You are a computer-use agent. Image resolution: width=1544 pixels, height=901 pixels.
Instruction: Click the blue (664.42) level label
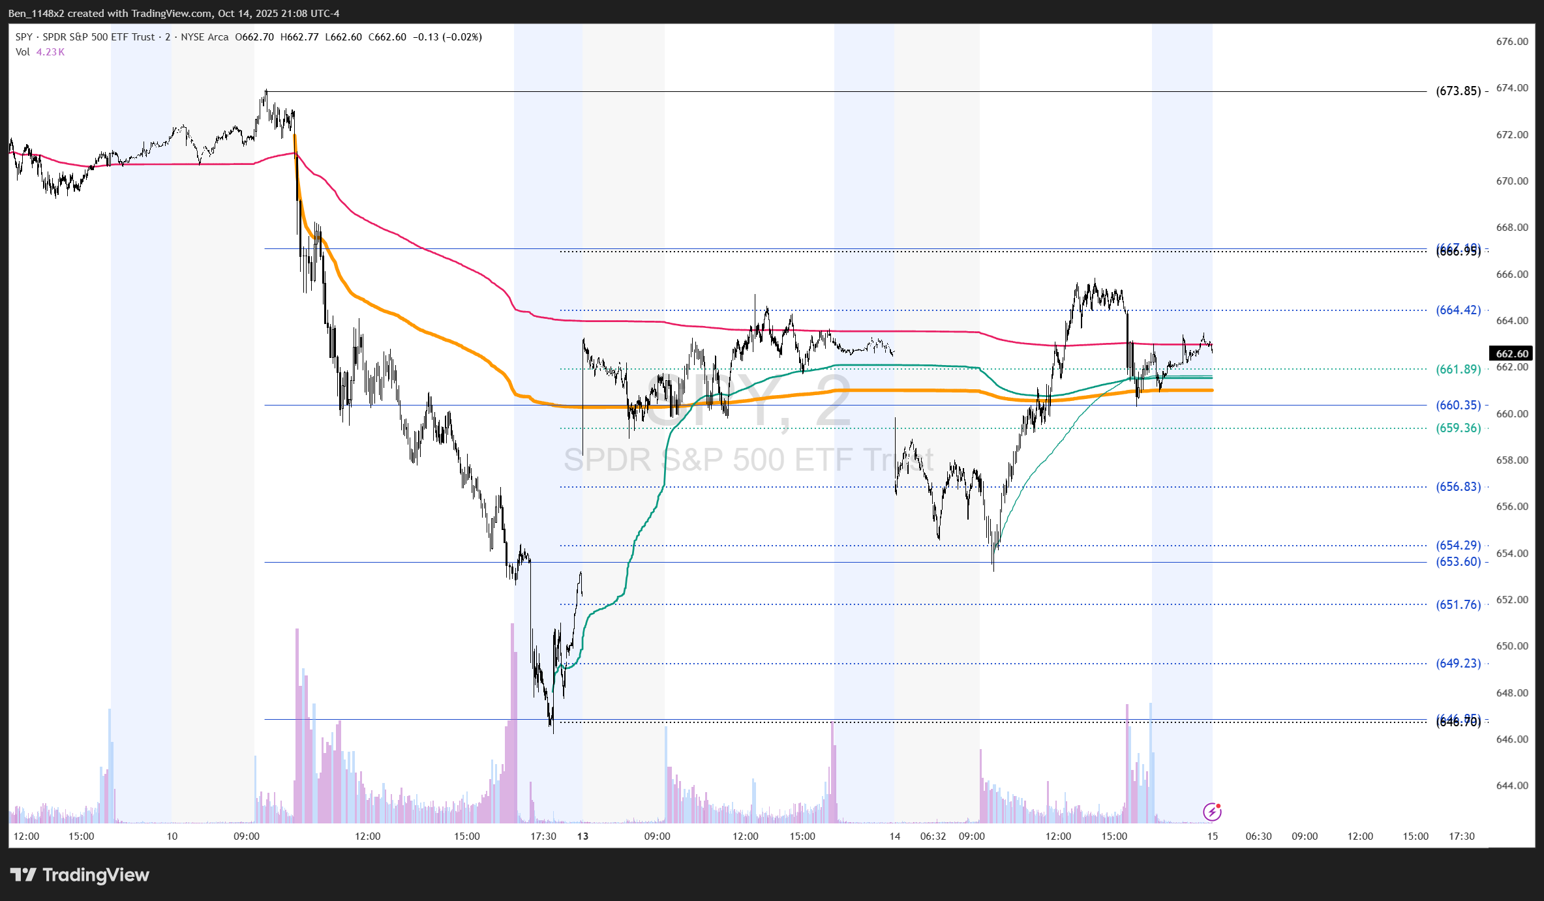tap(1458, 310)
